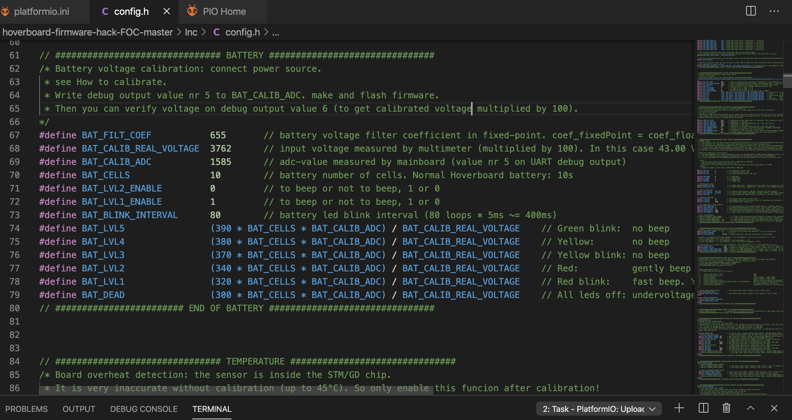This screenshot has height=420, width=792.
Task: Close the config.h tab
Action: (167, 11)
